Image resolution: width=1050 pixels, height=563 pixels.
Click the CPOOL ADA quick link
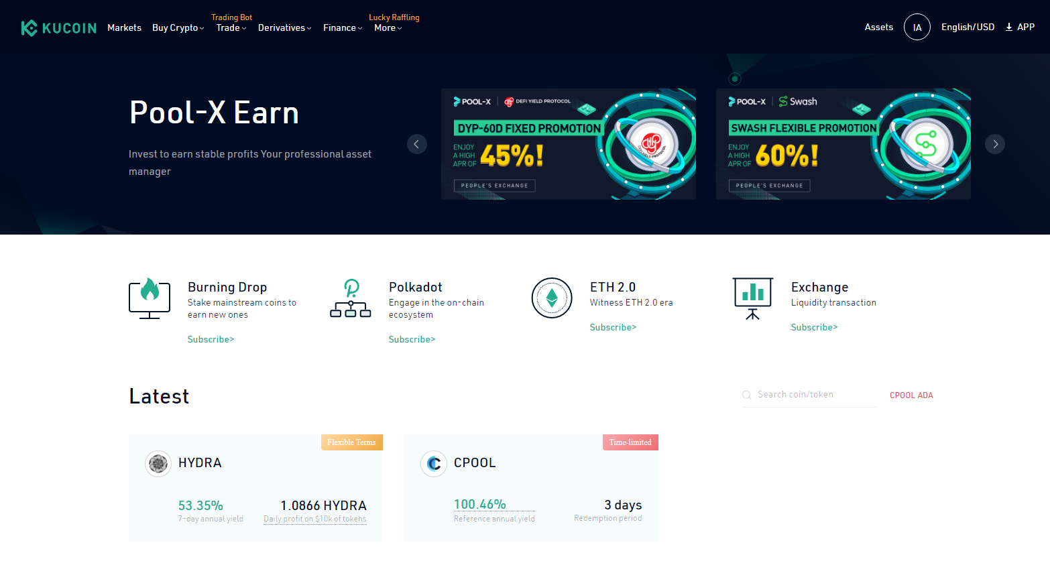(x=911, y=395)
